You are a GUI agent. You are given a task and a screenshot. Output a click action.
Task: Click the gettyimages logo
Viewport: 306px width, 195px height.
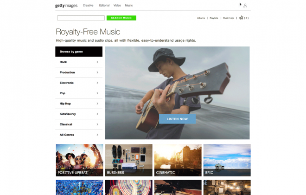(66, 6)
